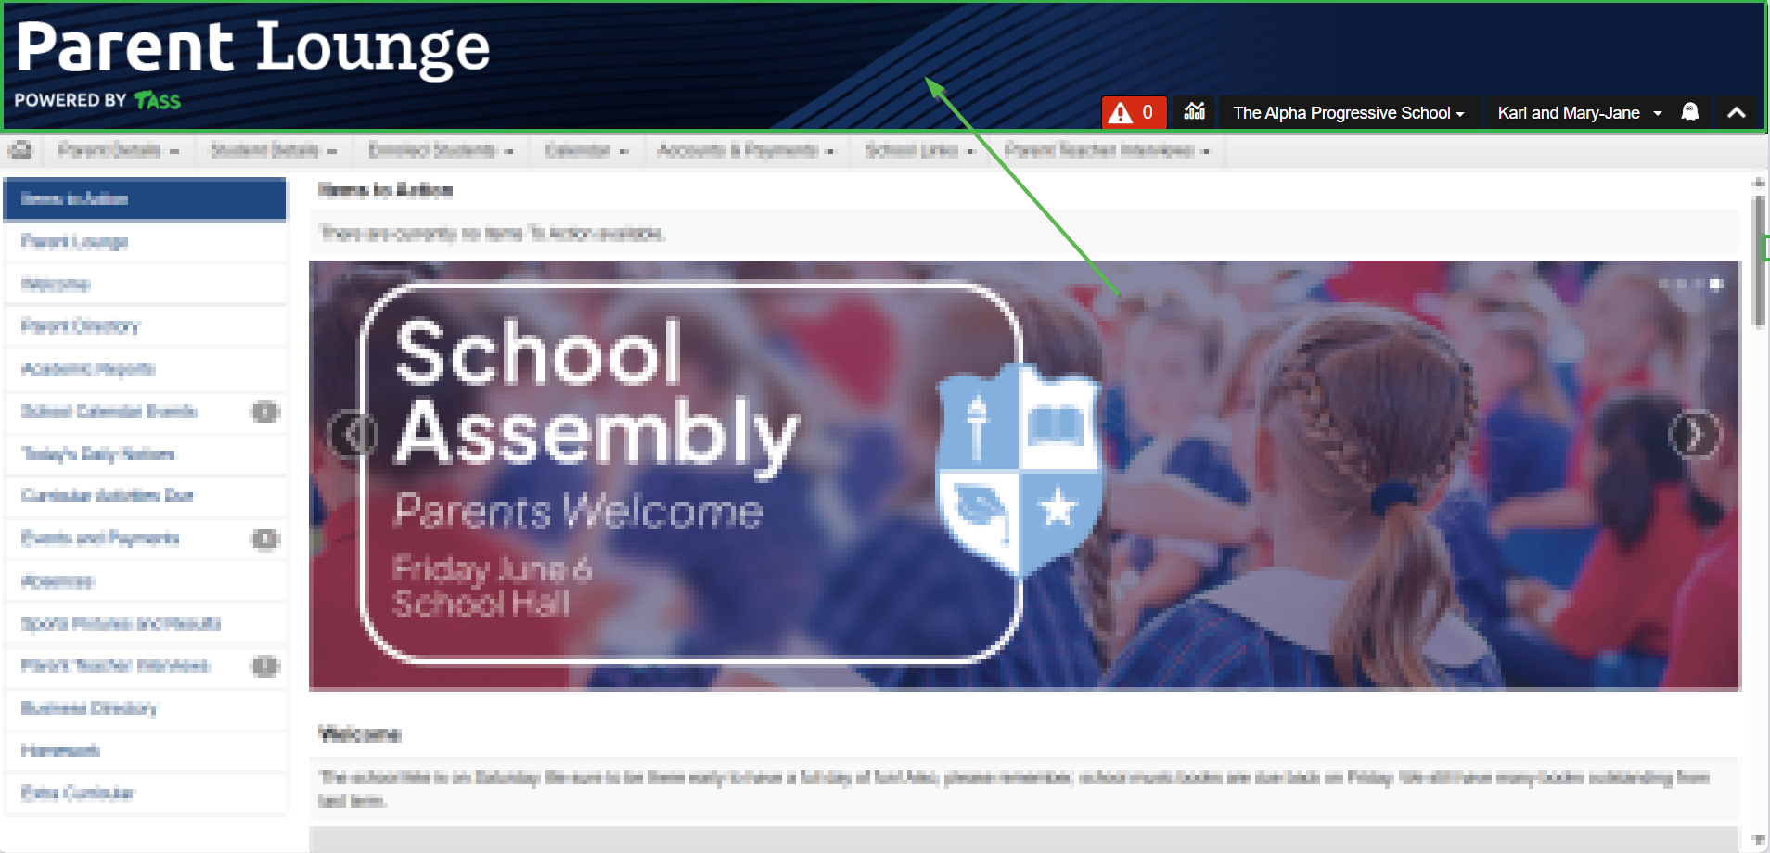Click the home icon in the menu bar

20,149
